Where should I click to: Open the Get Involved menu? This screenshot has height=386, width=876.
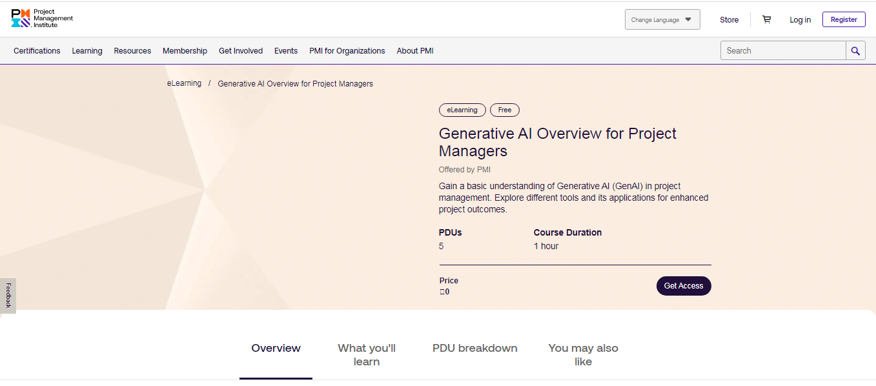(241, 51)
